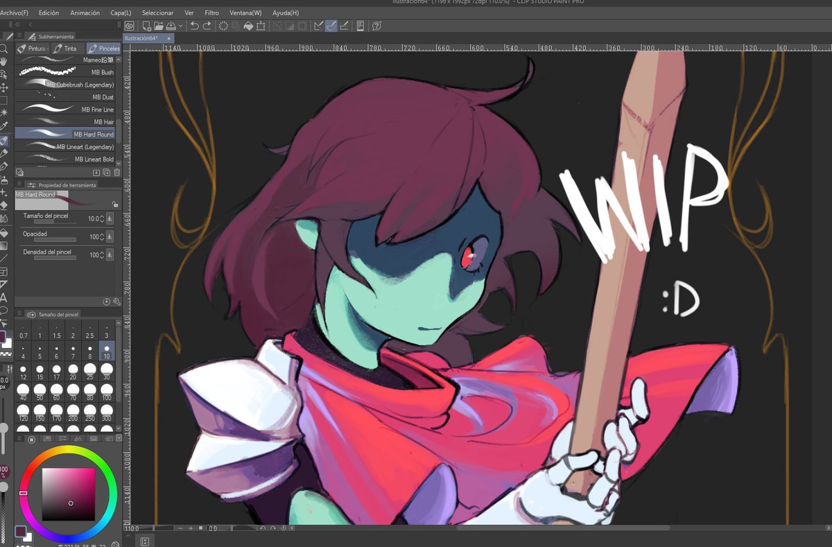Open the Archivo(F) menu
832x547 pixels.
pos(14,12)
